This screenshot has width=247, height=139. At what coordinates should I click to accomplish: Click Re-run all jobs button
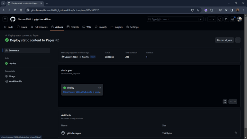coord(224,40)
